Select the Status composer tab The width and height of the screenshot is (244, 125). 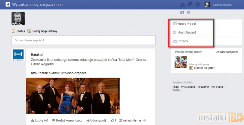pyautogui.click(x=19, y=31)
